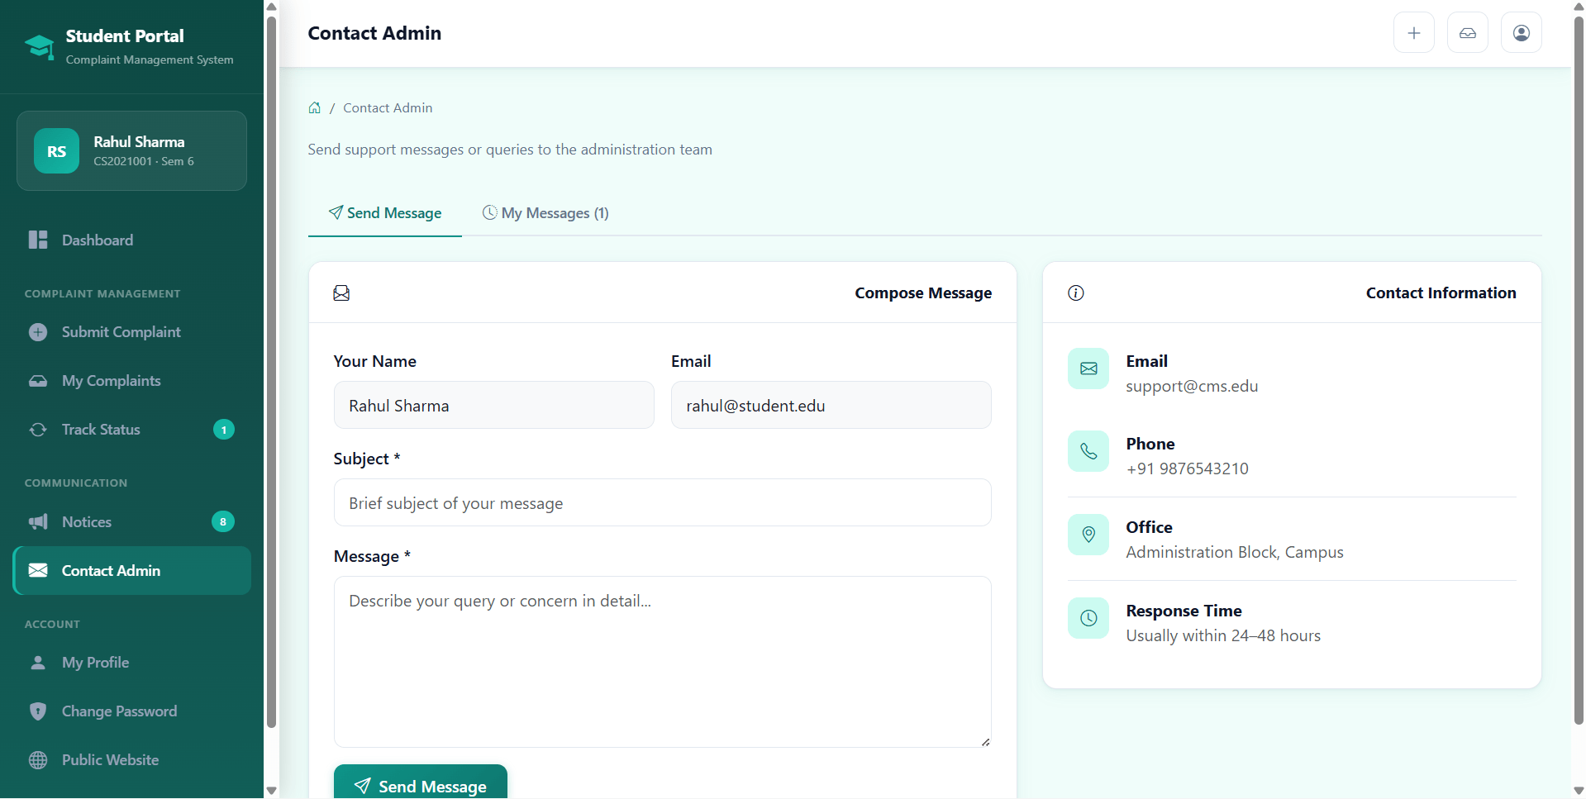Click the RS avatar badge
This screenshot has height=799, width=1586.
56,151
